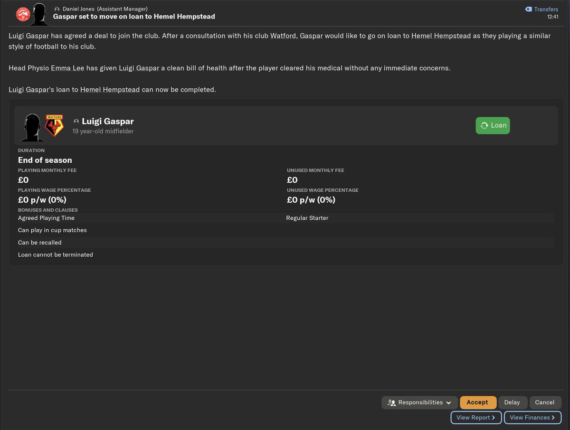Open Luigi Gaspar's player profile name
The height and width of the screenshot is (430, 570).
coord(108,121)
